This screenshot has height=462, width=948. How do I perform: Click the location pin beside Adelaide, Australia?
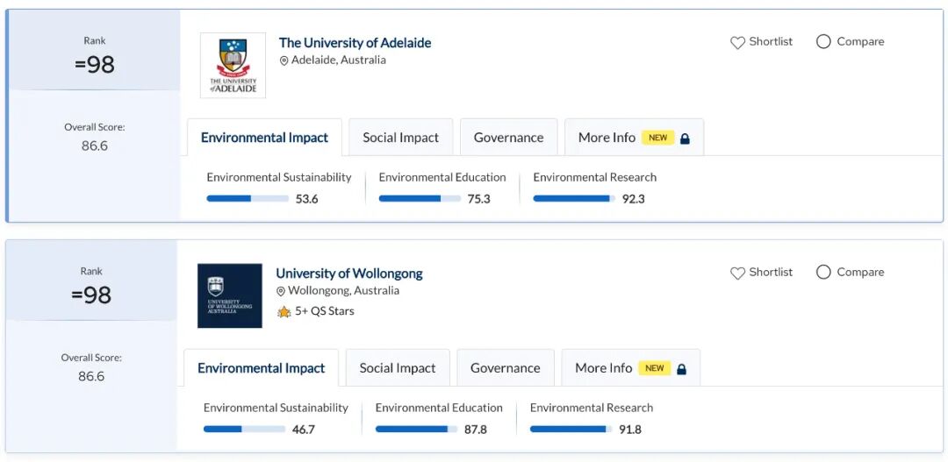[x=284, y=60]
